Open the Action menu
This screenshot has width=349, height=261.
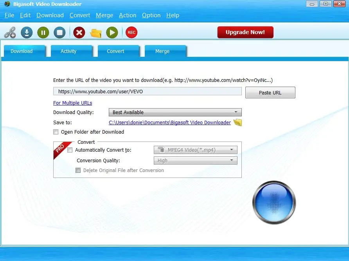(x=128, y=15)
